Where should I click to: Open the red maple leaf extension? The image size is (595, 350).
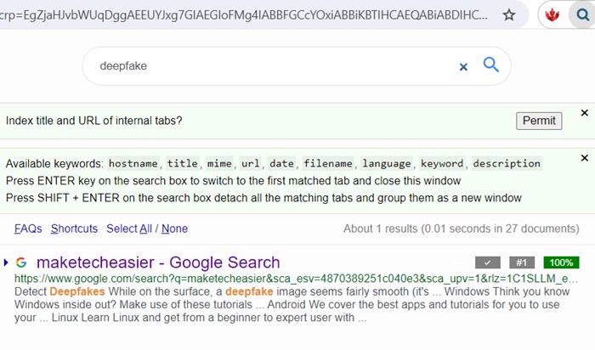coord(552,15)
